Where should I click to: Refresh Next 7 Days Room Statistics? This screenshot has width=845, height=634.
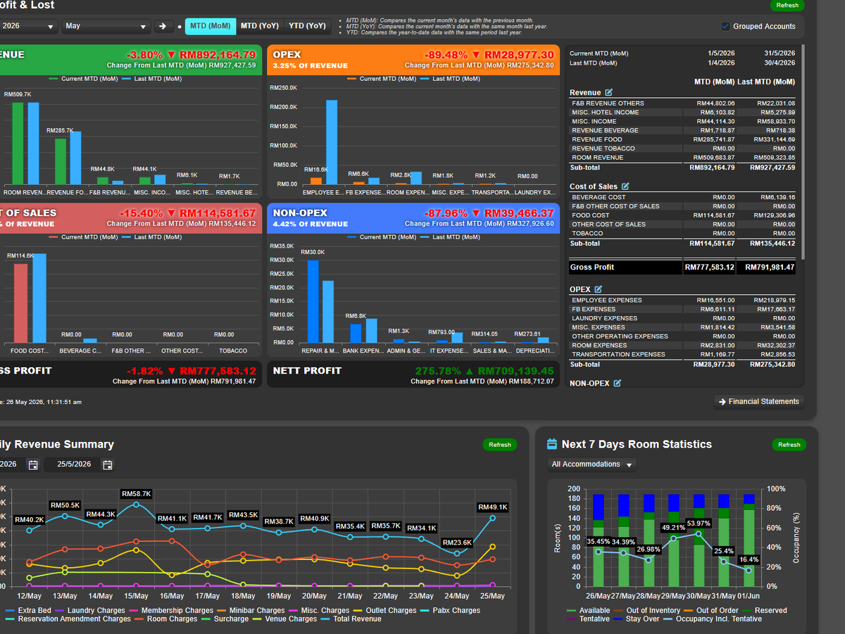[789, 445]
